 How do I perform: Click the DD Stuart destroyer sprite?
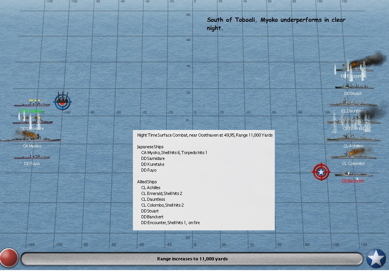point(354,86)
